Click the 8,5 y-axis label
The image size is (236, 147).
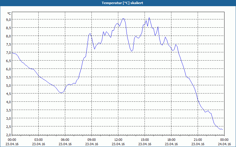[x=9, y=28]
